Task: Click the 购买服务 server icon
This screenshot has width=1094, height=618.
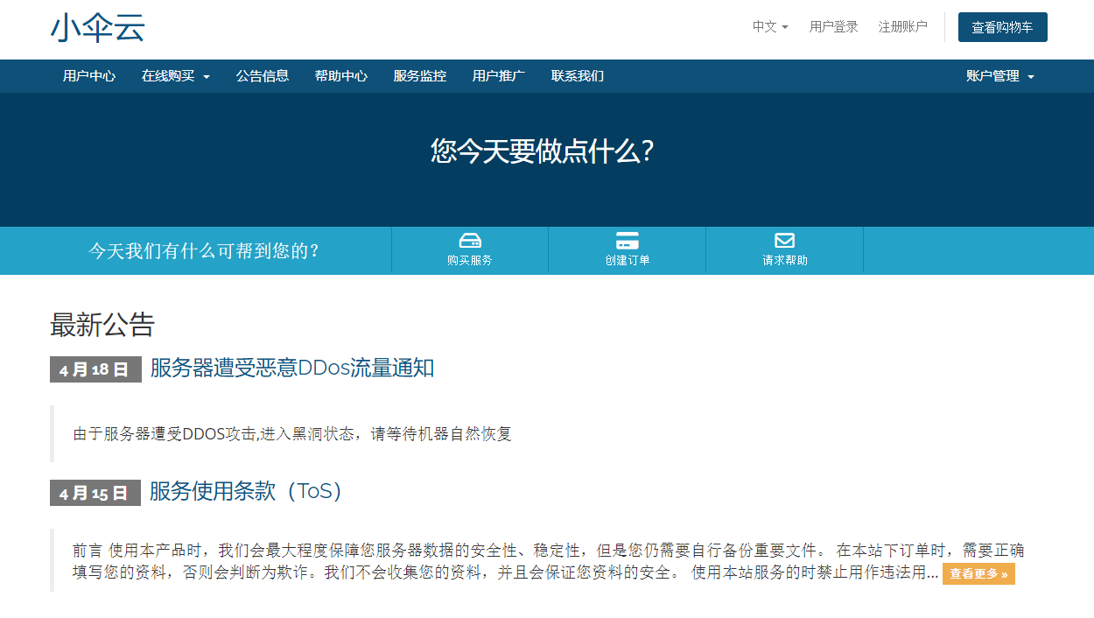Action: (x=470, y=241)
